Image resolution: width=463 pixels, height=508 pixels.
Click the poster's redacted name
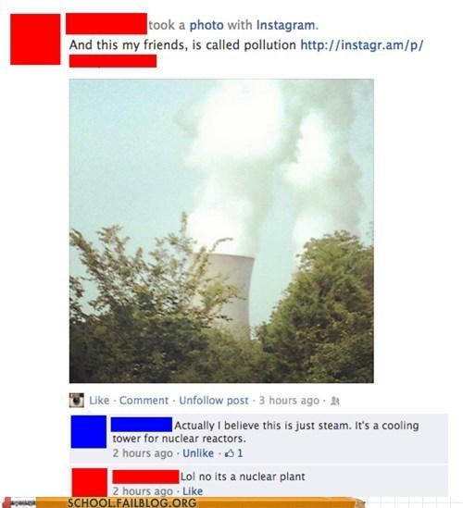(106, 24)
